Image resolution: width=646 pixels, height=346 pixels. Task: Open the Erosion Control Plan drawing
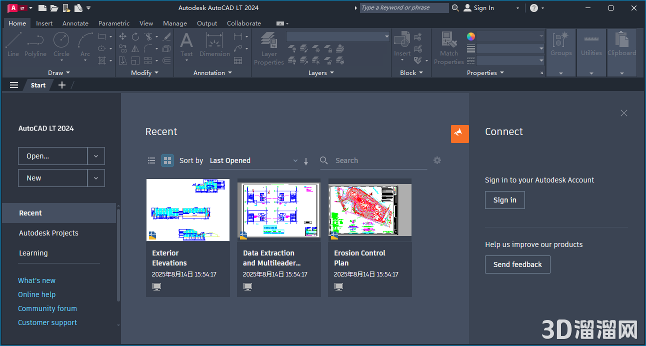[369, 209]
